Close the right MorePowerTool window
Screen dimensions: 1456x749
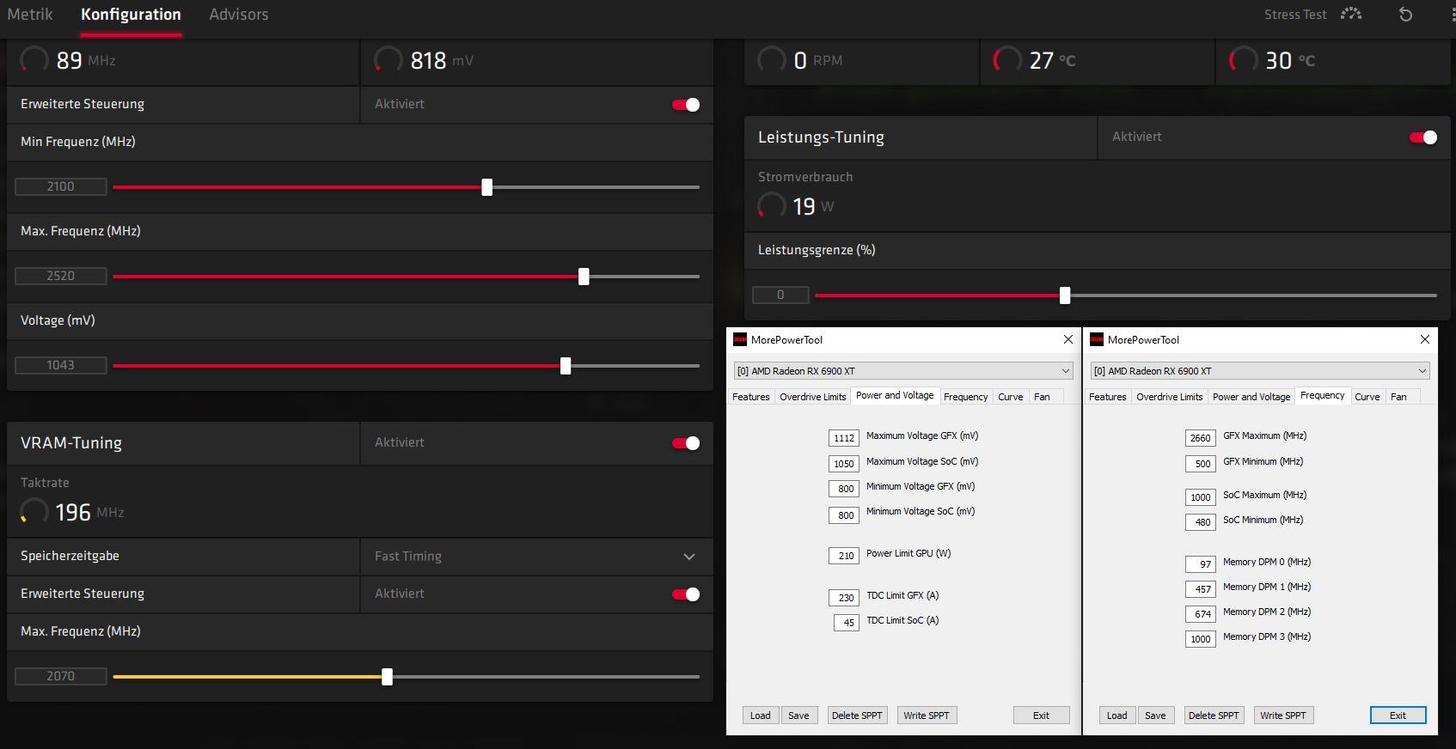[x=1425, y=339]
